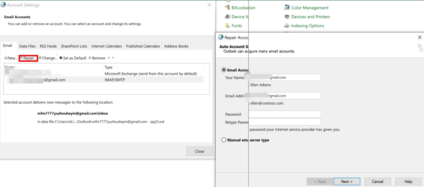Select the Manual setup radio button
The width and height of the screenshot is (424, 187).
point(224,140)
